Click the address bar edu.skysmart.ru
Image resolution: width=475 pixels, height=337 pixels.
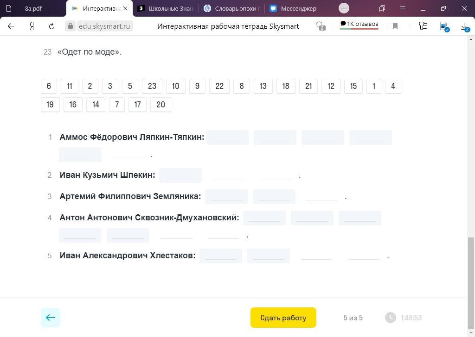(x=104, y=26)
